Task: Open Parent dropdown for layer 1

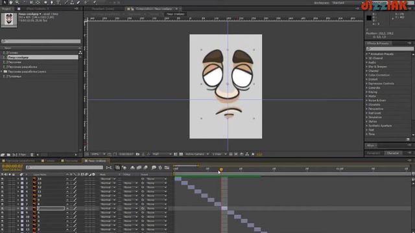Action: 156,179
